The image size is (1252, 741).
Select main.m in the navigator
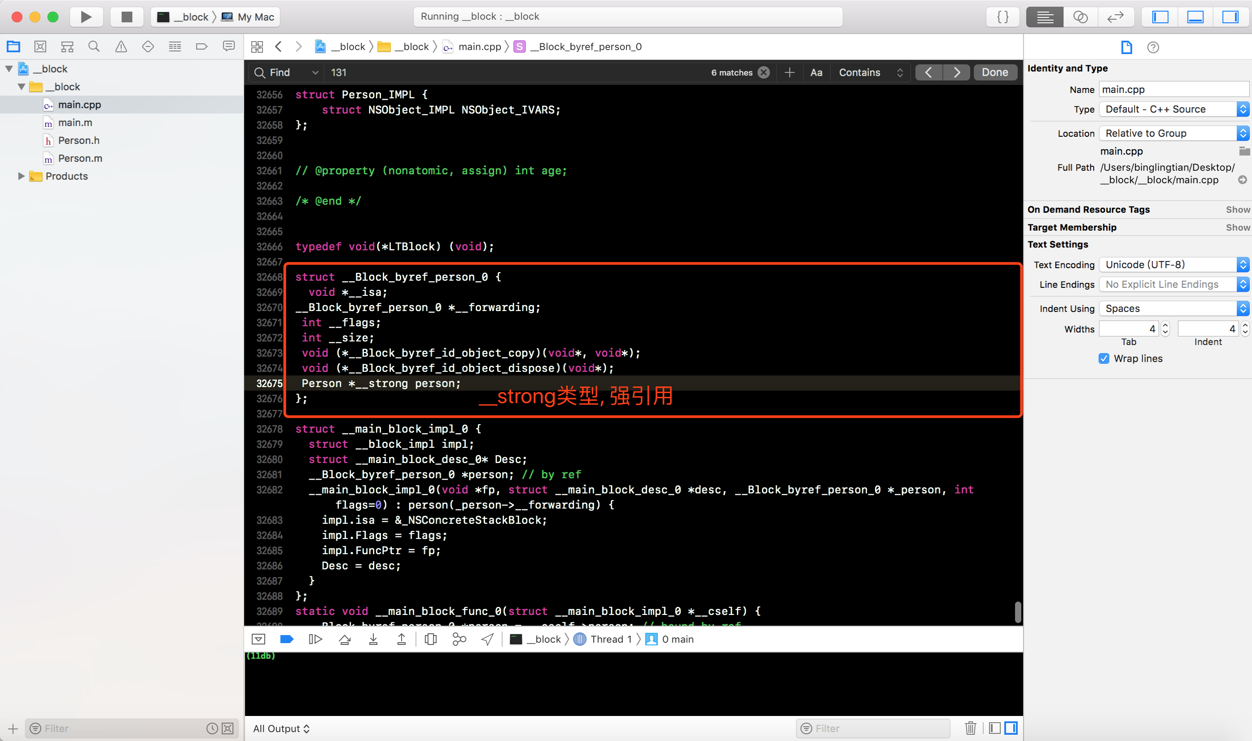[x=75, y=123]
